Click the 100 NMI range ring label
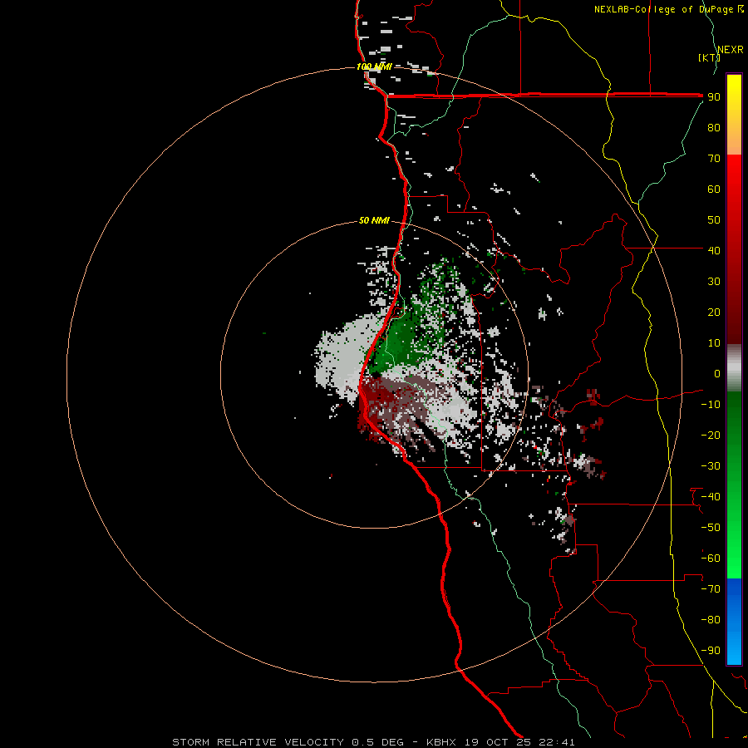 point(375,66)
